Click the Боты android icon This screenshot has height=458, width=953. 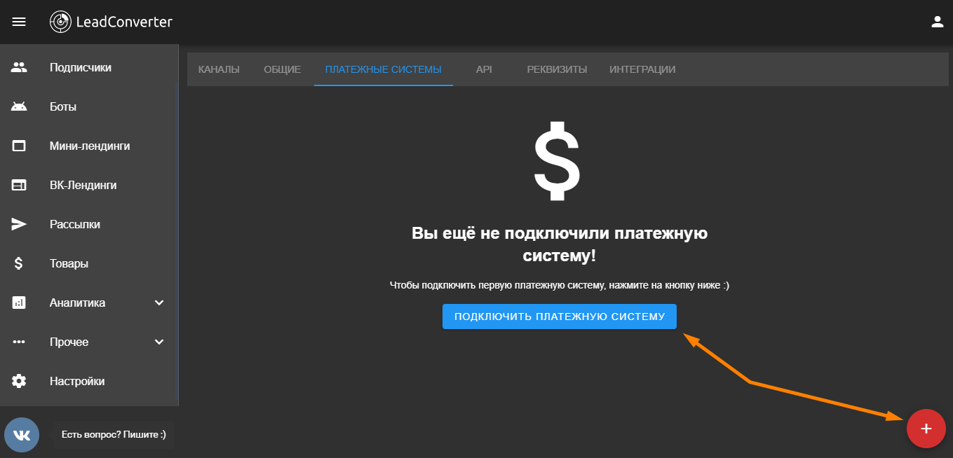tap(19, 107)
